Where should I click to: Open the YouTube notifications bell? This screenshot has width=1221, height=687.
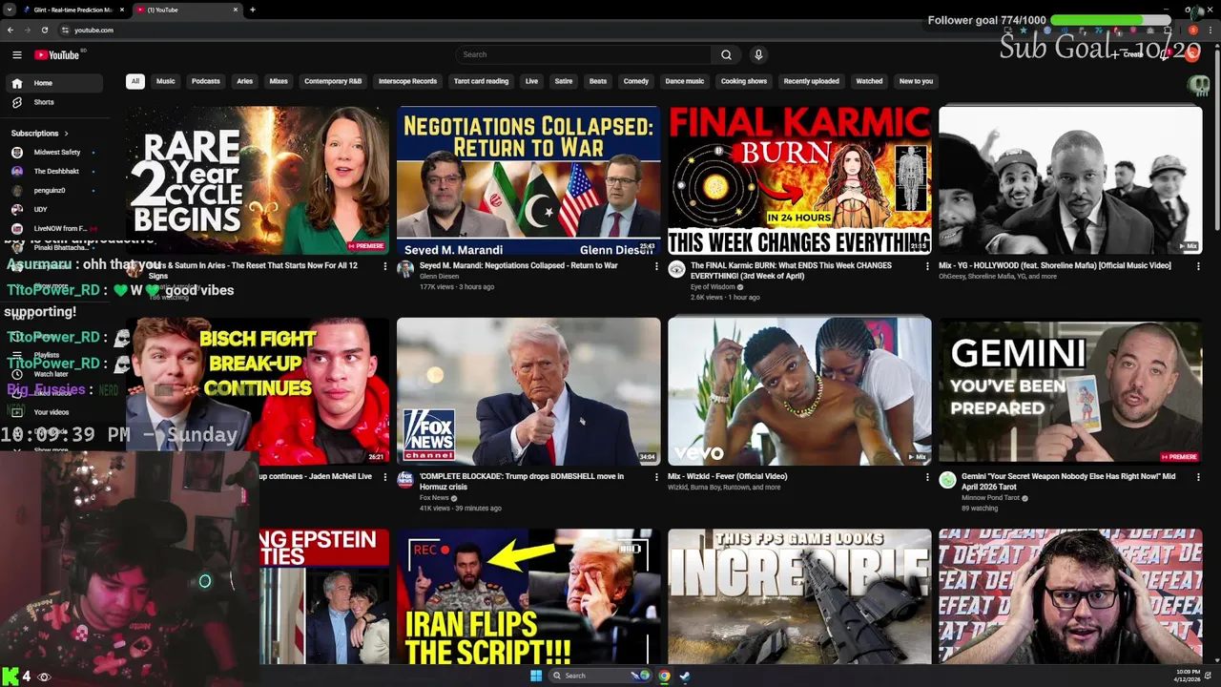tap(1166, 54)
